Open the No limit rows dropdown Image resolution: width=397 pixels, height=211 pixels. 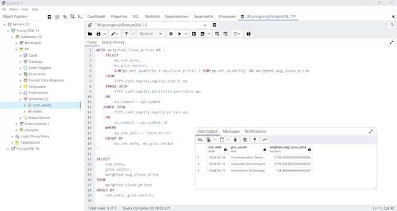point(151,34)
